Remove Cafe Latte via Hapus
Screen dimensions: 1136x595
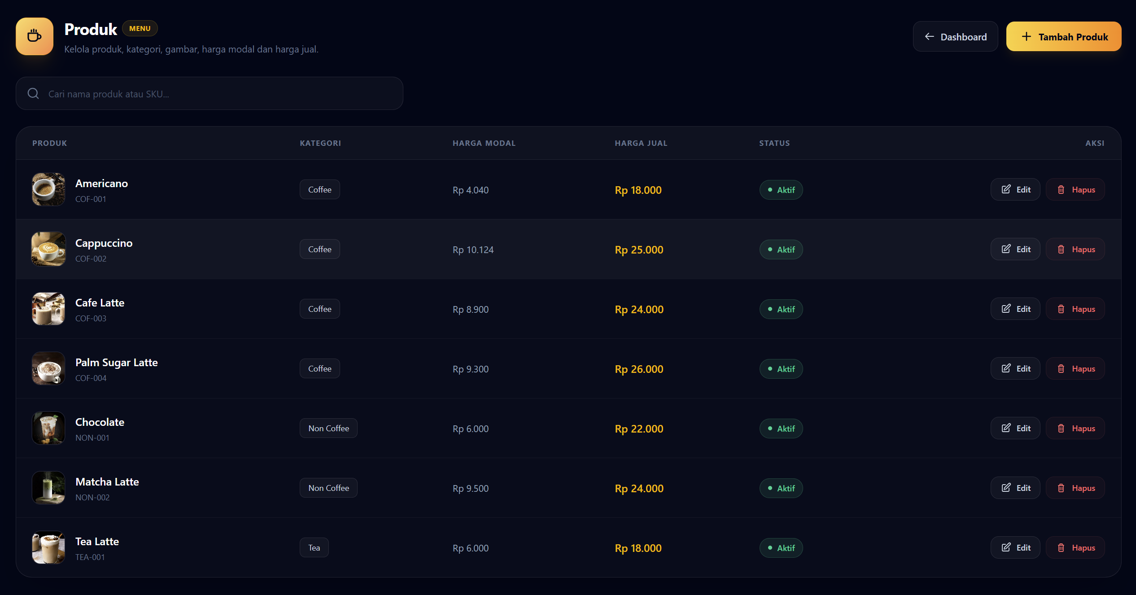(1075, 309)
